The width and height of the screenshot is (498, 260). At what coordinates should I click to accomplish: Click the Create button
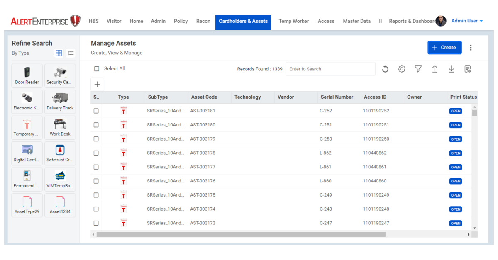tap(444, 48)
